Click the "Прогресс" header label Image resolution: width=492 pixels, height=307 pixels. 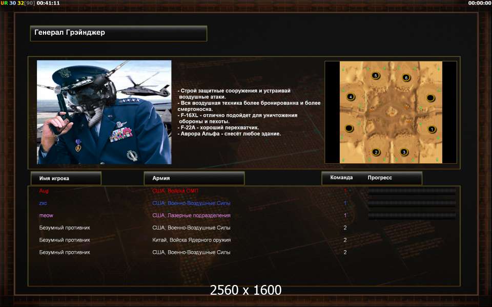coord(380,178)
